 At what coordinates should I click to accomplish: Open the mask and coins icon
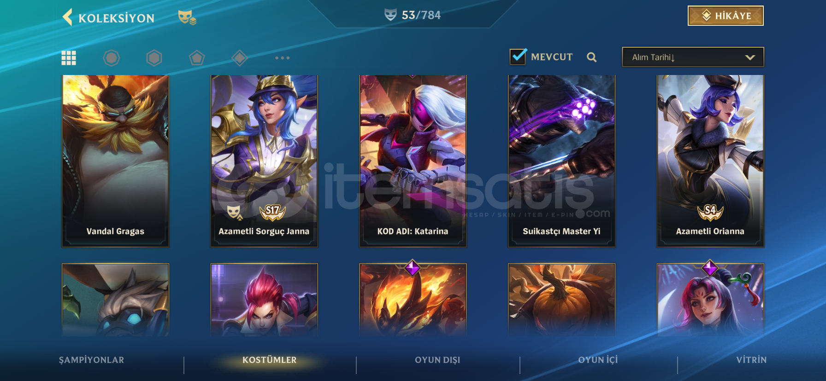[187, 17]
